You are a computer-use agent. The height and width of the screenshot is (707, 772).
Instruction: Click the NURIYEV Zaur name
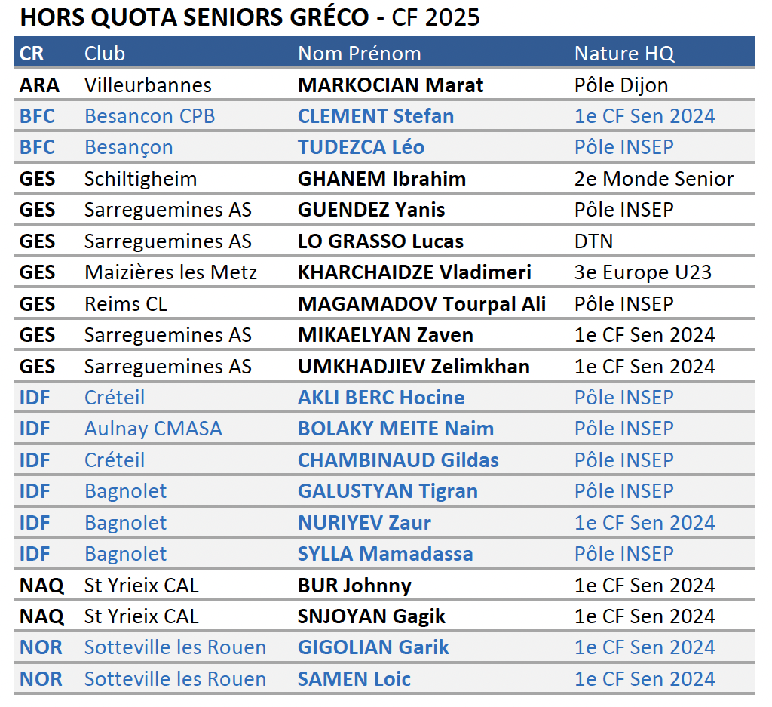click(x=364, y=523)
